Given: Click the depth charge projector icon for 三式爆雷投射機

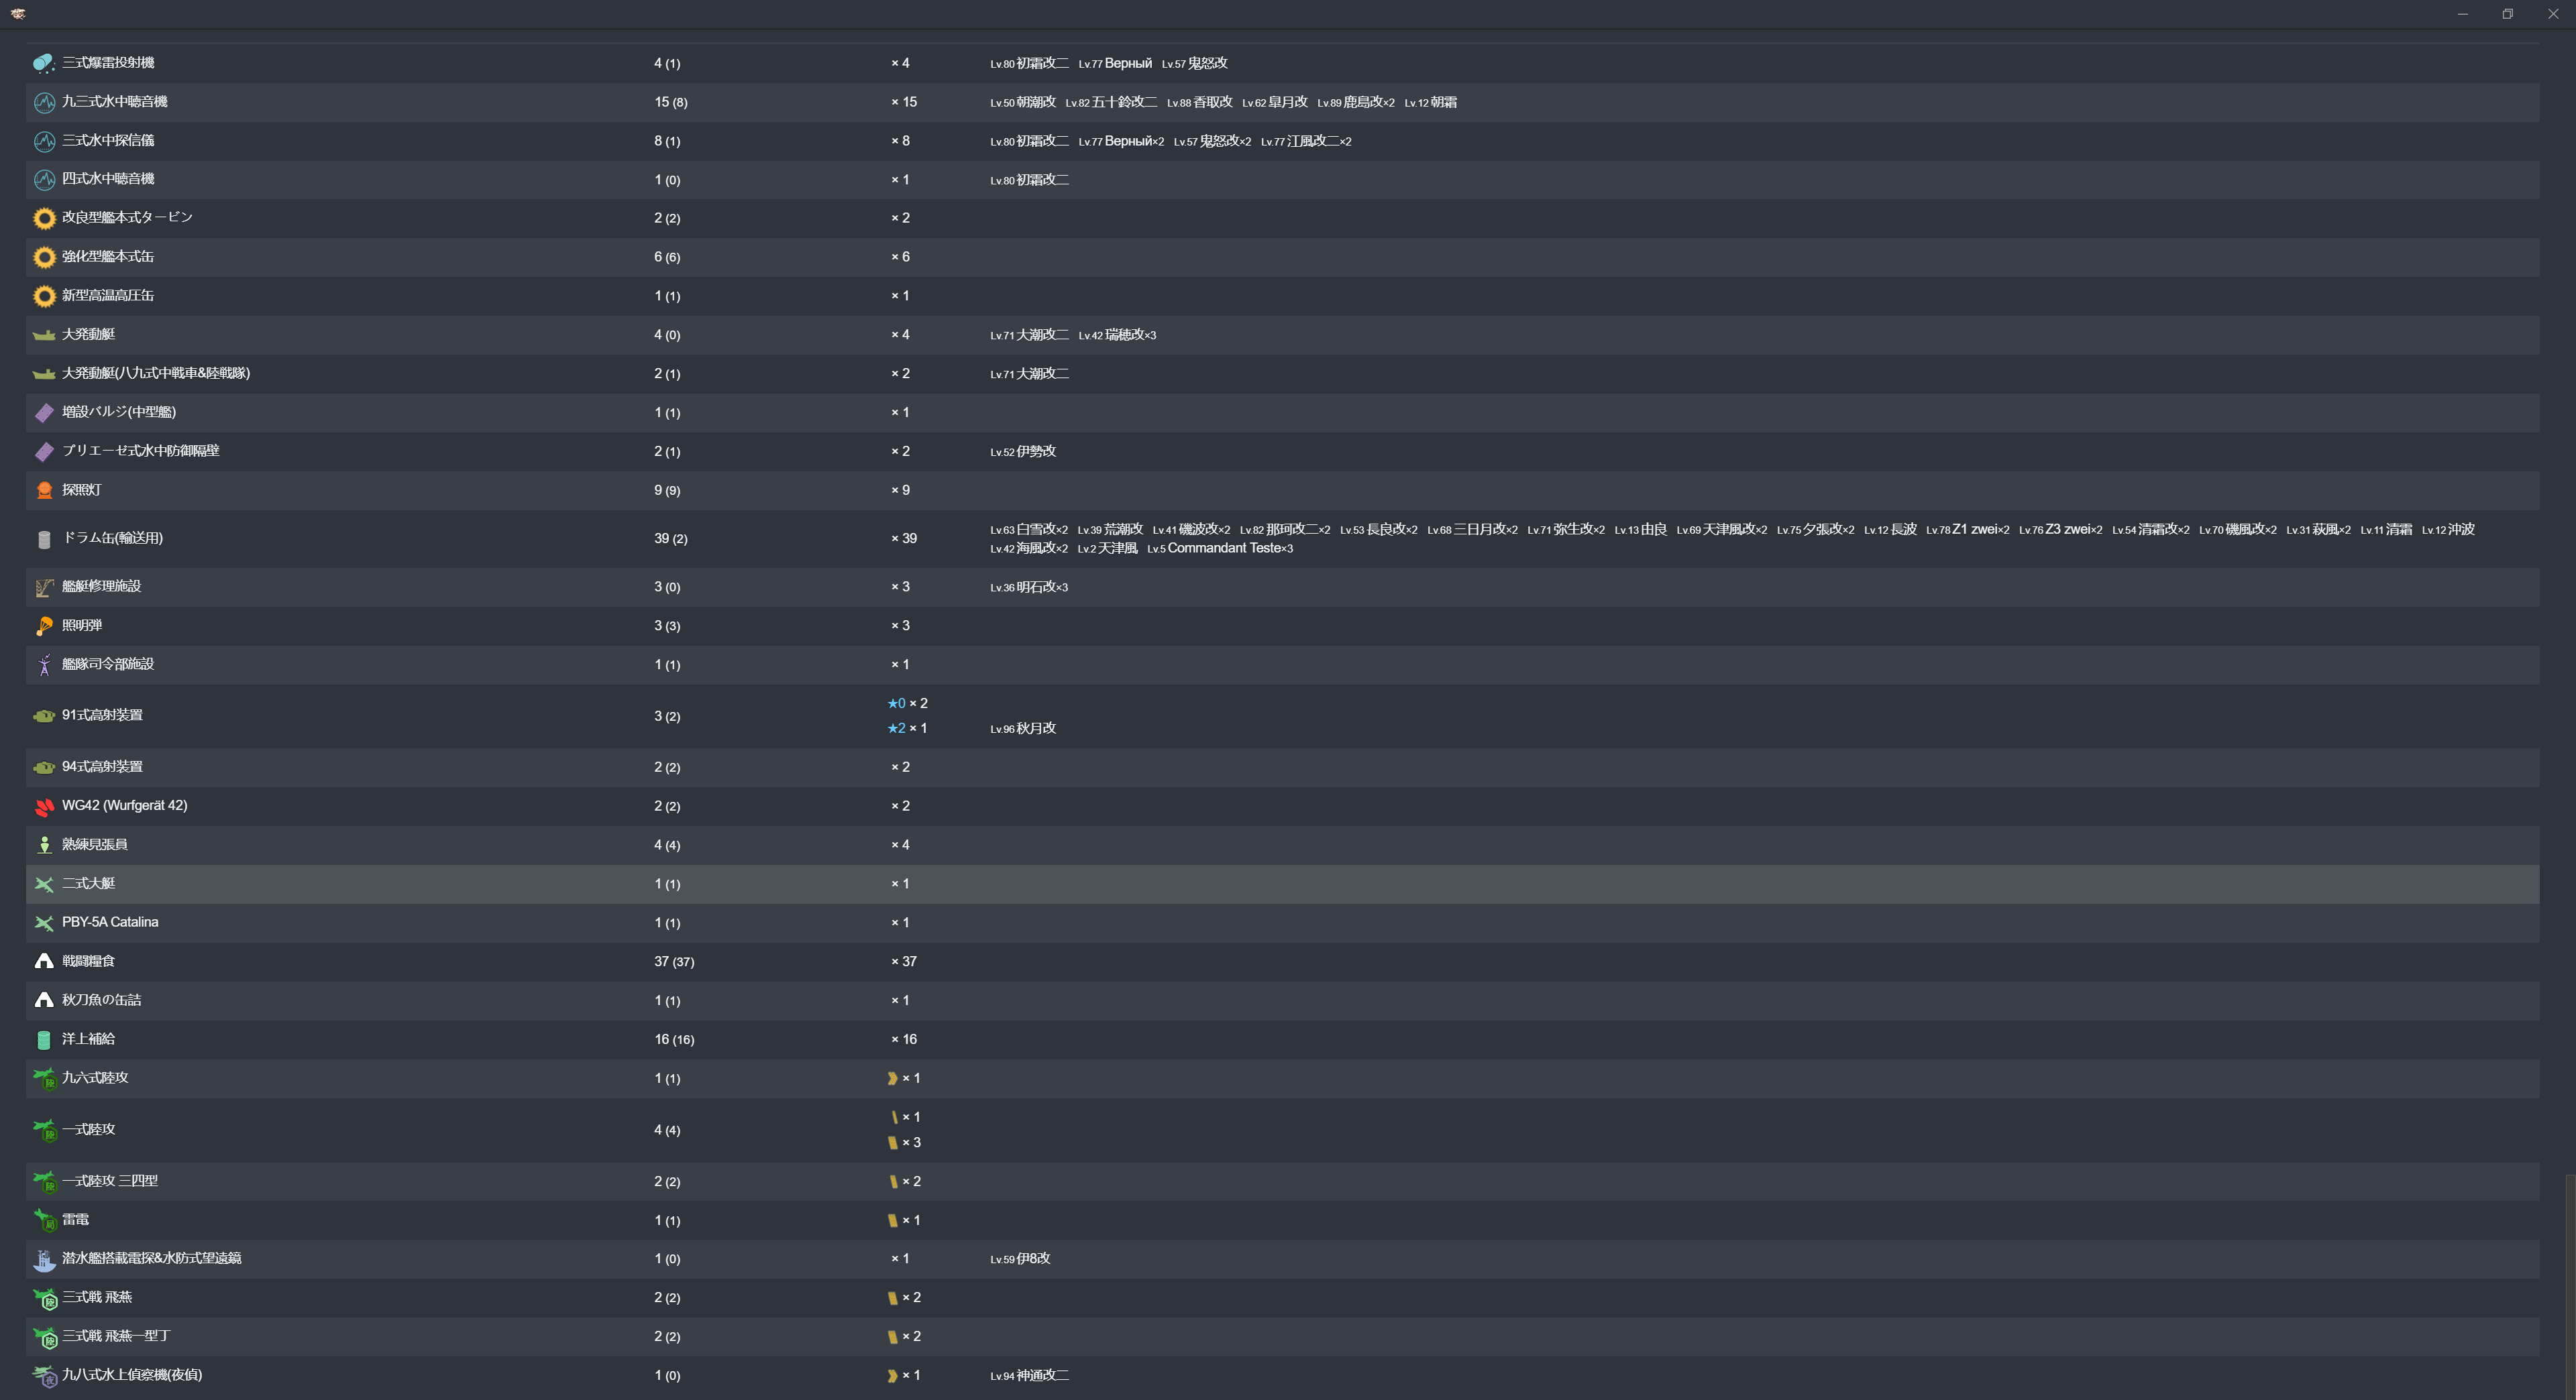Looking at the screenshot, I should point(43,63).
